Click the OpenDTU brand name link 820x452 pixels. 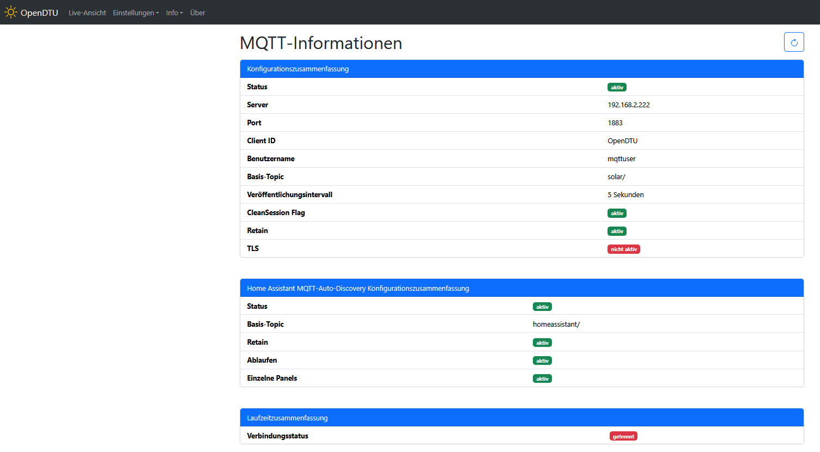coord(39,13)
